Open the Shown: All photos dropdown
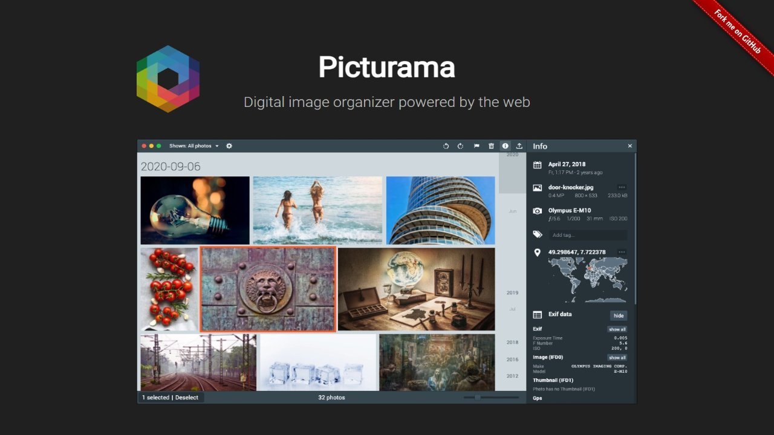Image resolution: width=774 pixels, height=435 pixels. click(x=194, y=146)
